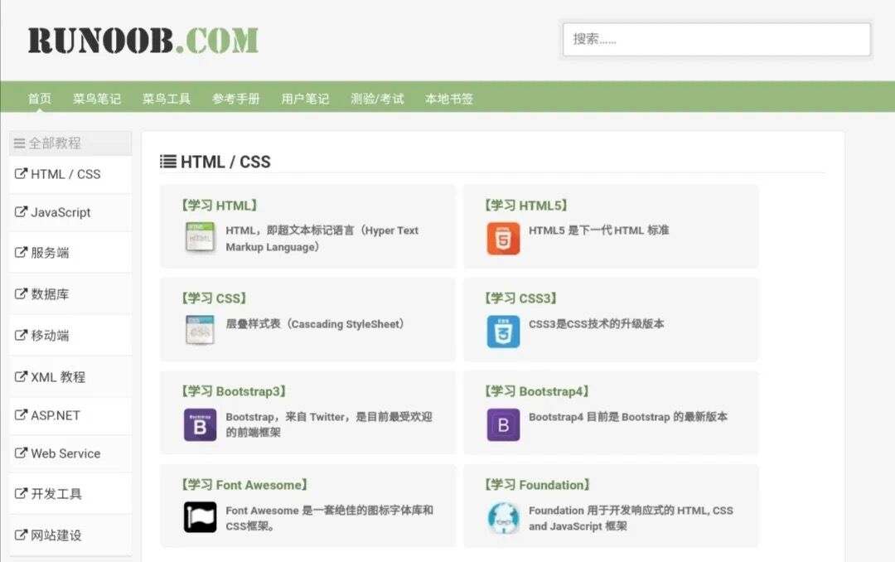Click the Foundation mascot icon
The height and width of the screenshot is (562, 895).
click(503, 517)
